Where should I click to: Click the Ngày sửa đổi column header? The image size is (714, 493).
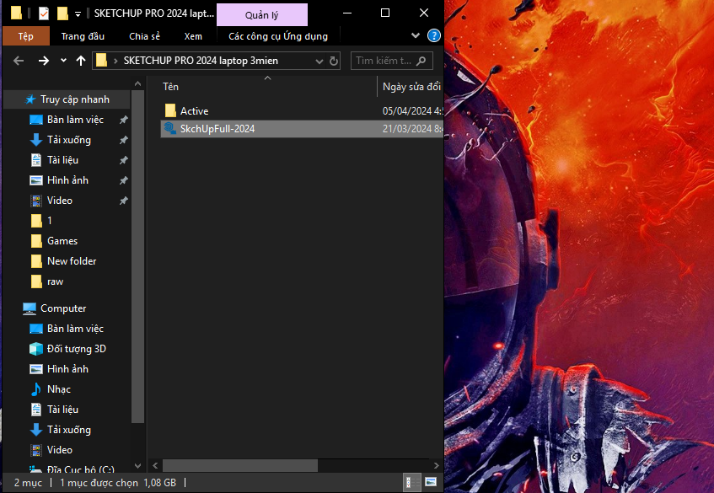(x=411, y=87)
